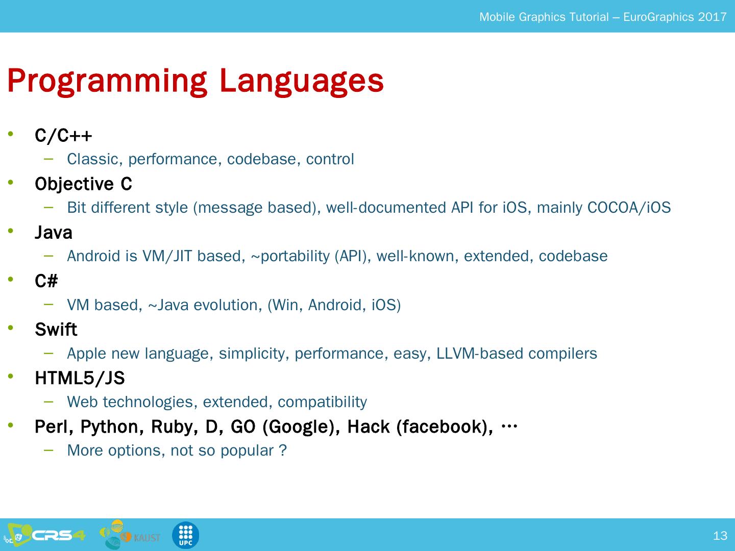
Task: Click the "C/C++" bullet heading
Action: pos(64,136)
